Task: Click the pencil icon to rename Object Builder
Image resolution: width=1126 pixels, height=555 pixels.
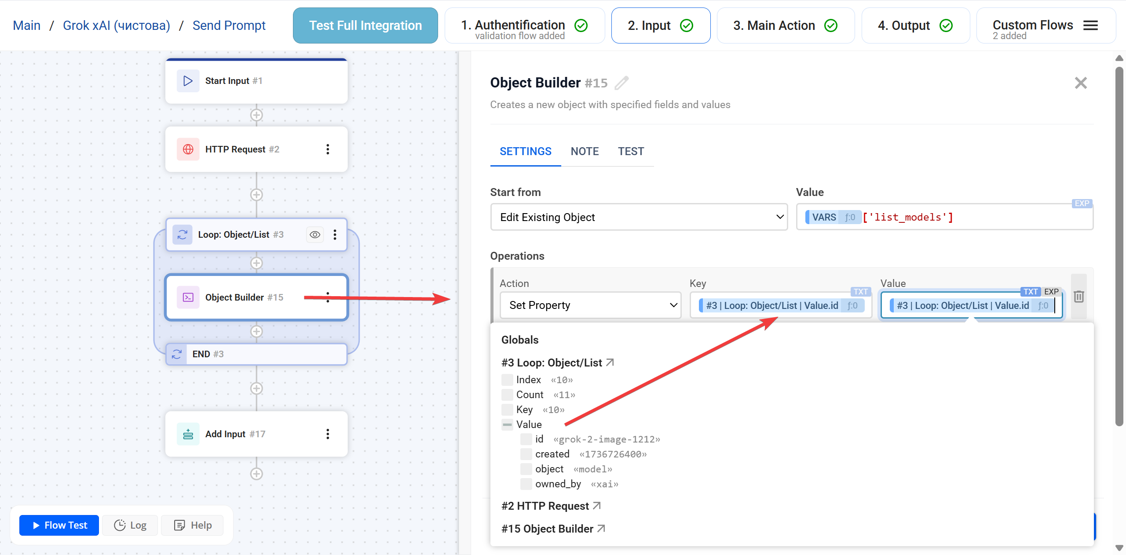Action: (621, 83)
